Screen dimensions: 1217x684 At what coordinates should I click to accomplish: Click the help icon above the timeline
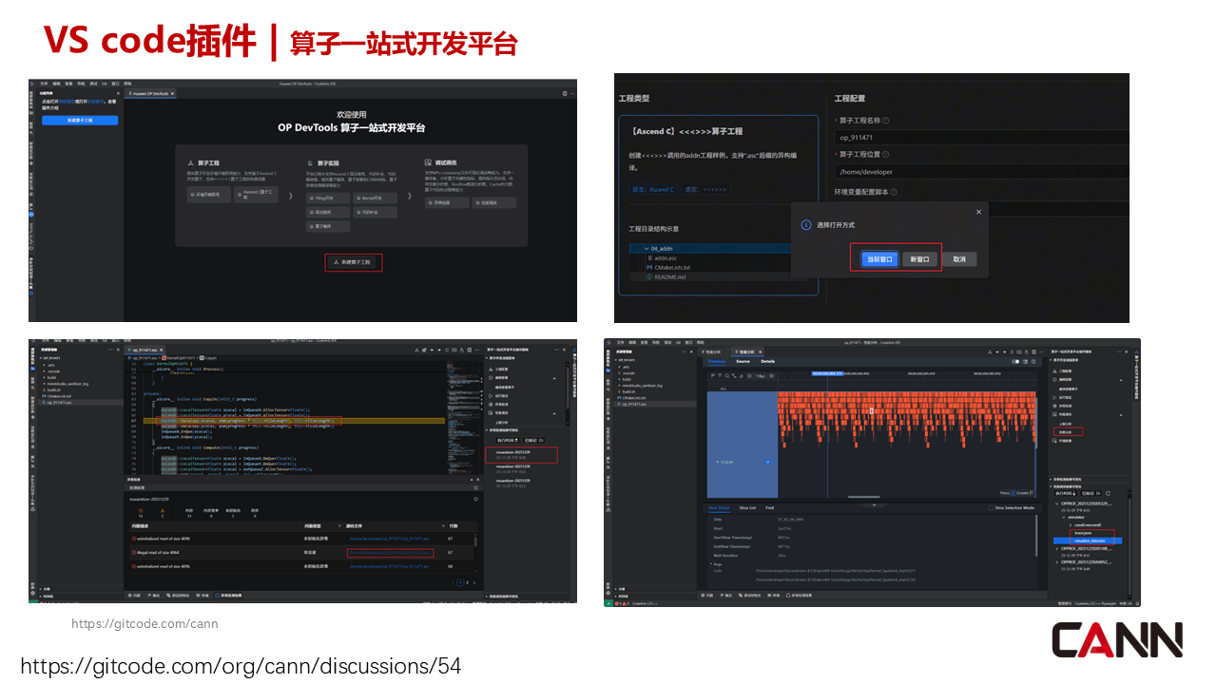click(x=1033, y=362)
